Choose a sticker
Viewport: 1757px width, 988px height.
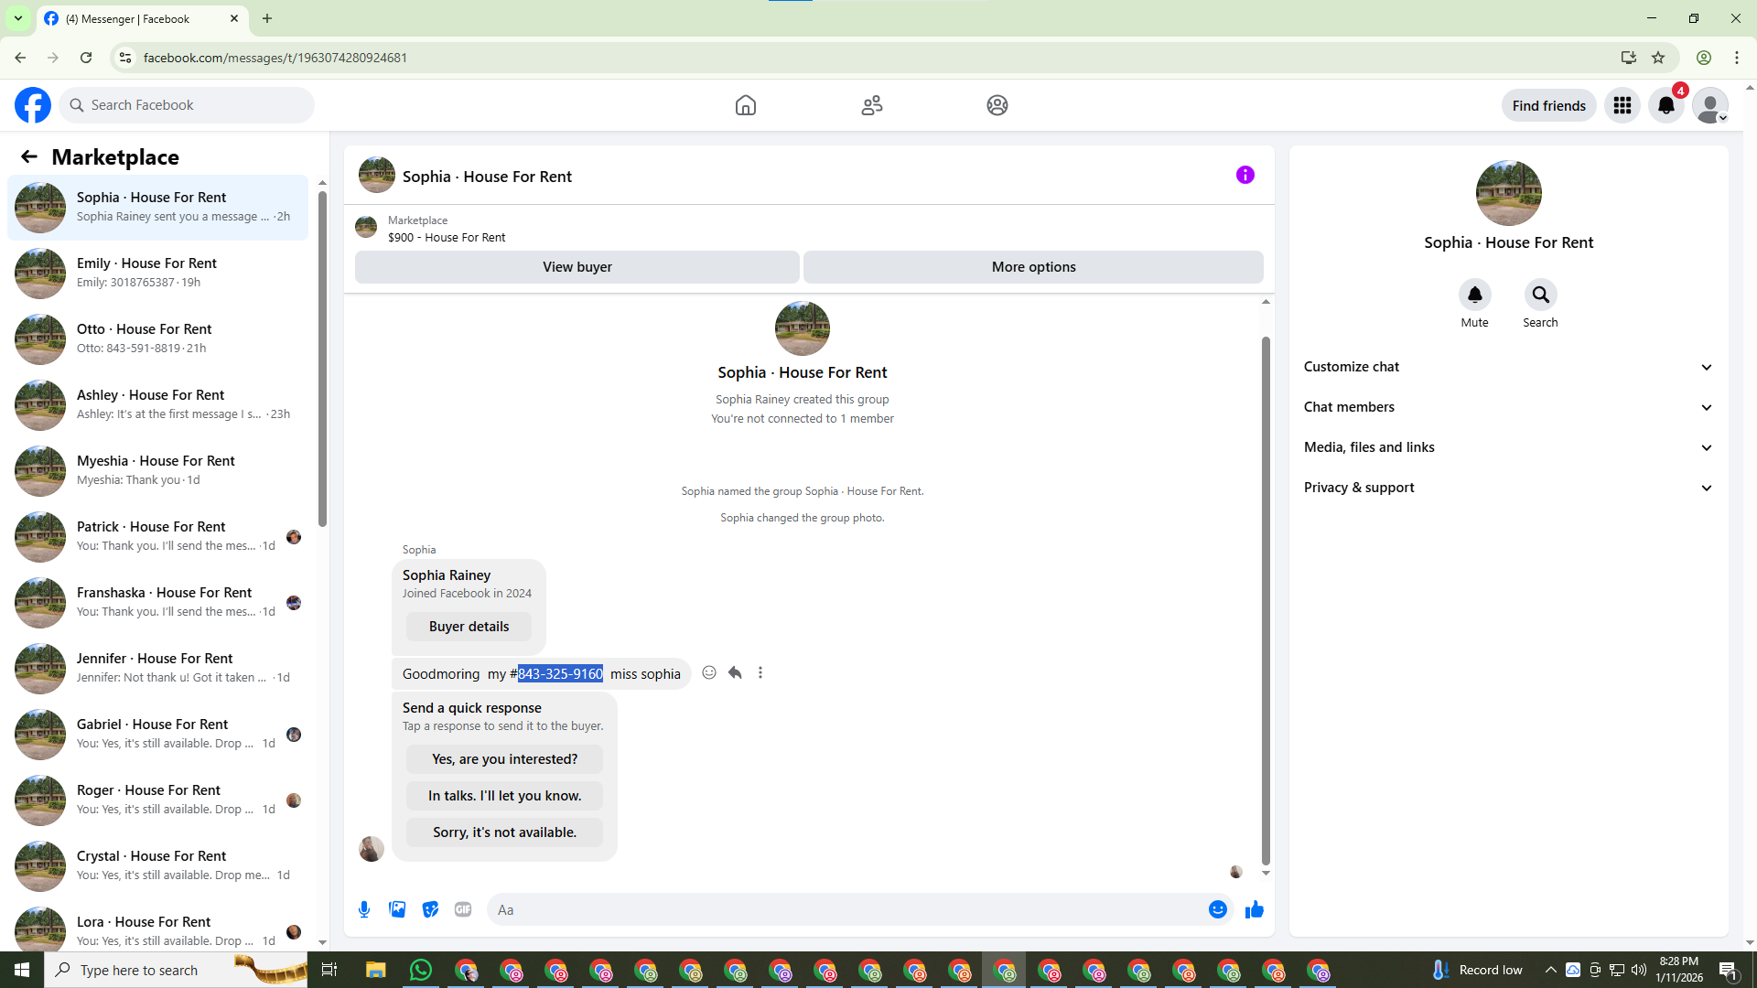[x=430, y=909]
